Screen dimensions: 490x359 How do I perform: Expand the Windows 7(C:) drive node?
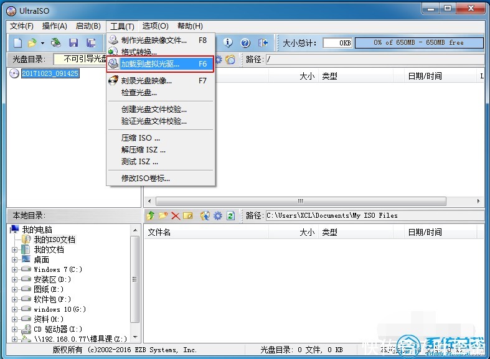[x=14, y=270]
